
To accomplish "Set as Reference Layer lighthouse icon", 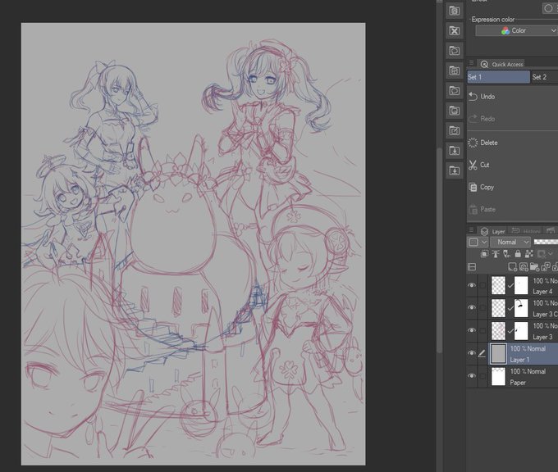I will coord(496,254).
